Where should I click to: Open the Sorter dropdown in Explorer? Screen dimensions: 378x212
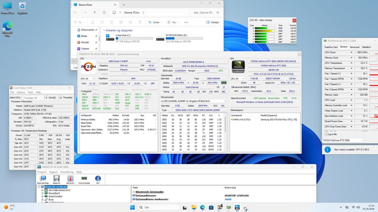point(155,22)
